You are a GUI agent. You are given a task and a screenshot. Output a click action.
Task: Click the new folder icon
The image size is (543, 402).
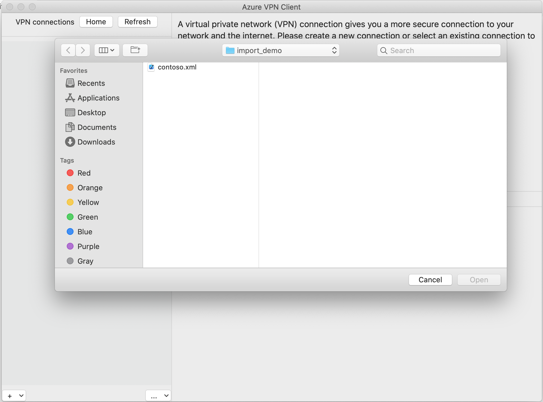click(x=135, y=50)
